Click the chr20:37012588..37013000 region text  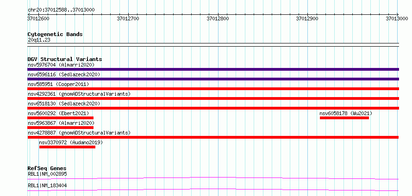click(61, 10)
